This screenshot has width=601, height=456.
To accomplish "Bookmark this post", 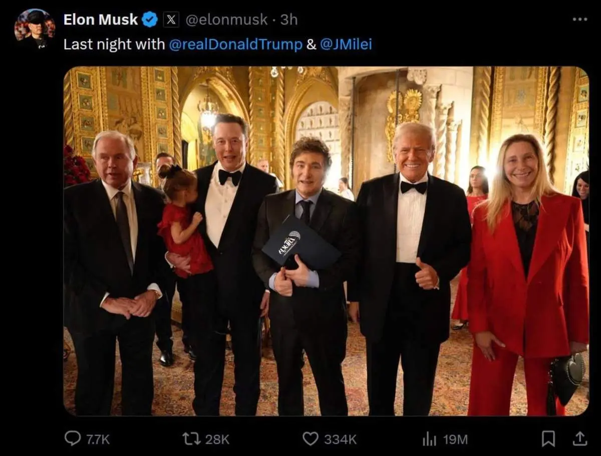I will pyautogui.click(x=548, y=439).
